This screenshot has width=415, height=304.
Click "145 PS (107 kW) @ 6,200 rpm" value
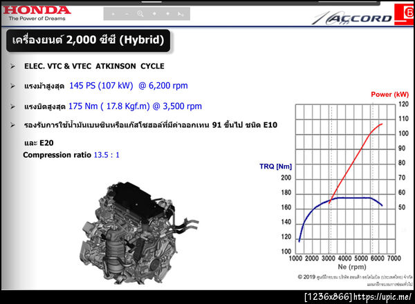pos(129,86)
